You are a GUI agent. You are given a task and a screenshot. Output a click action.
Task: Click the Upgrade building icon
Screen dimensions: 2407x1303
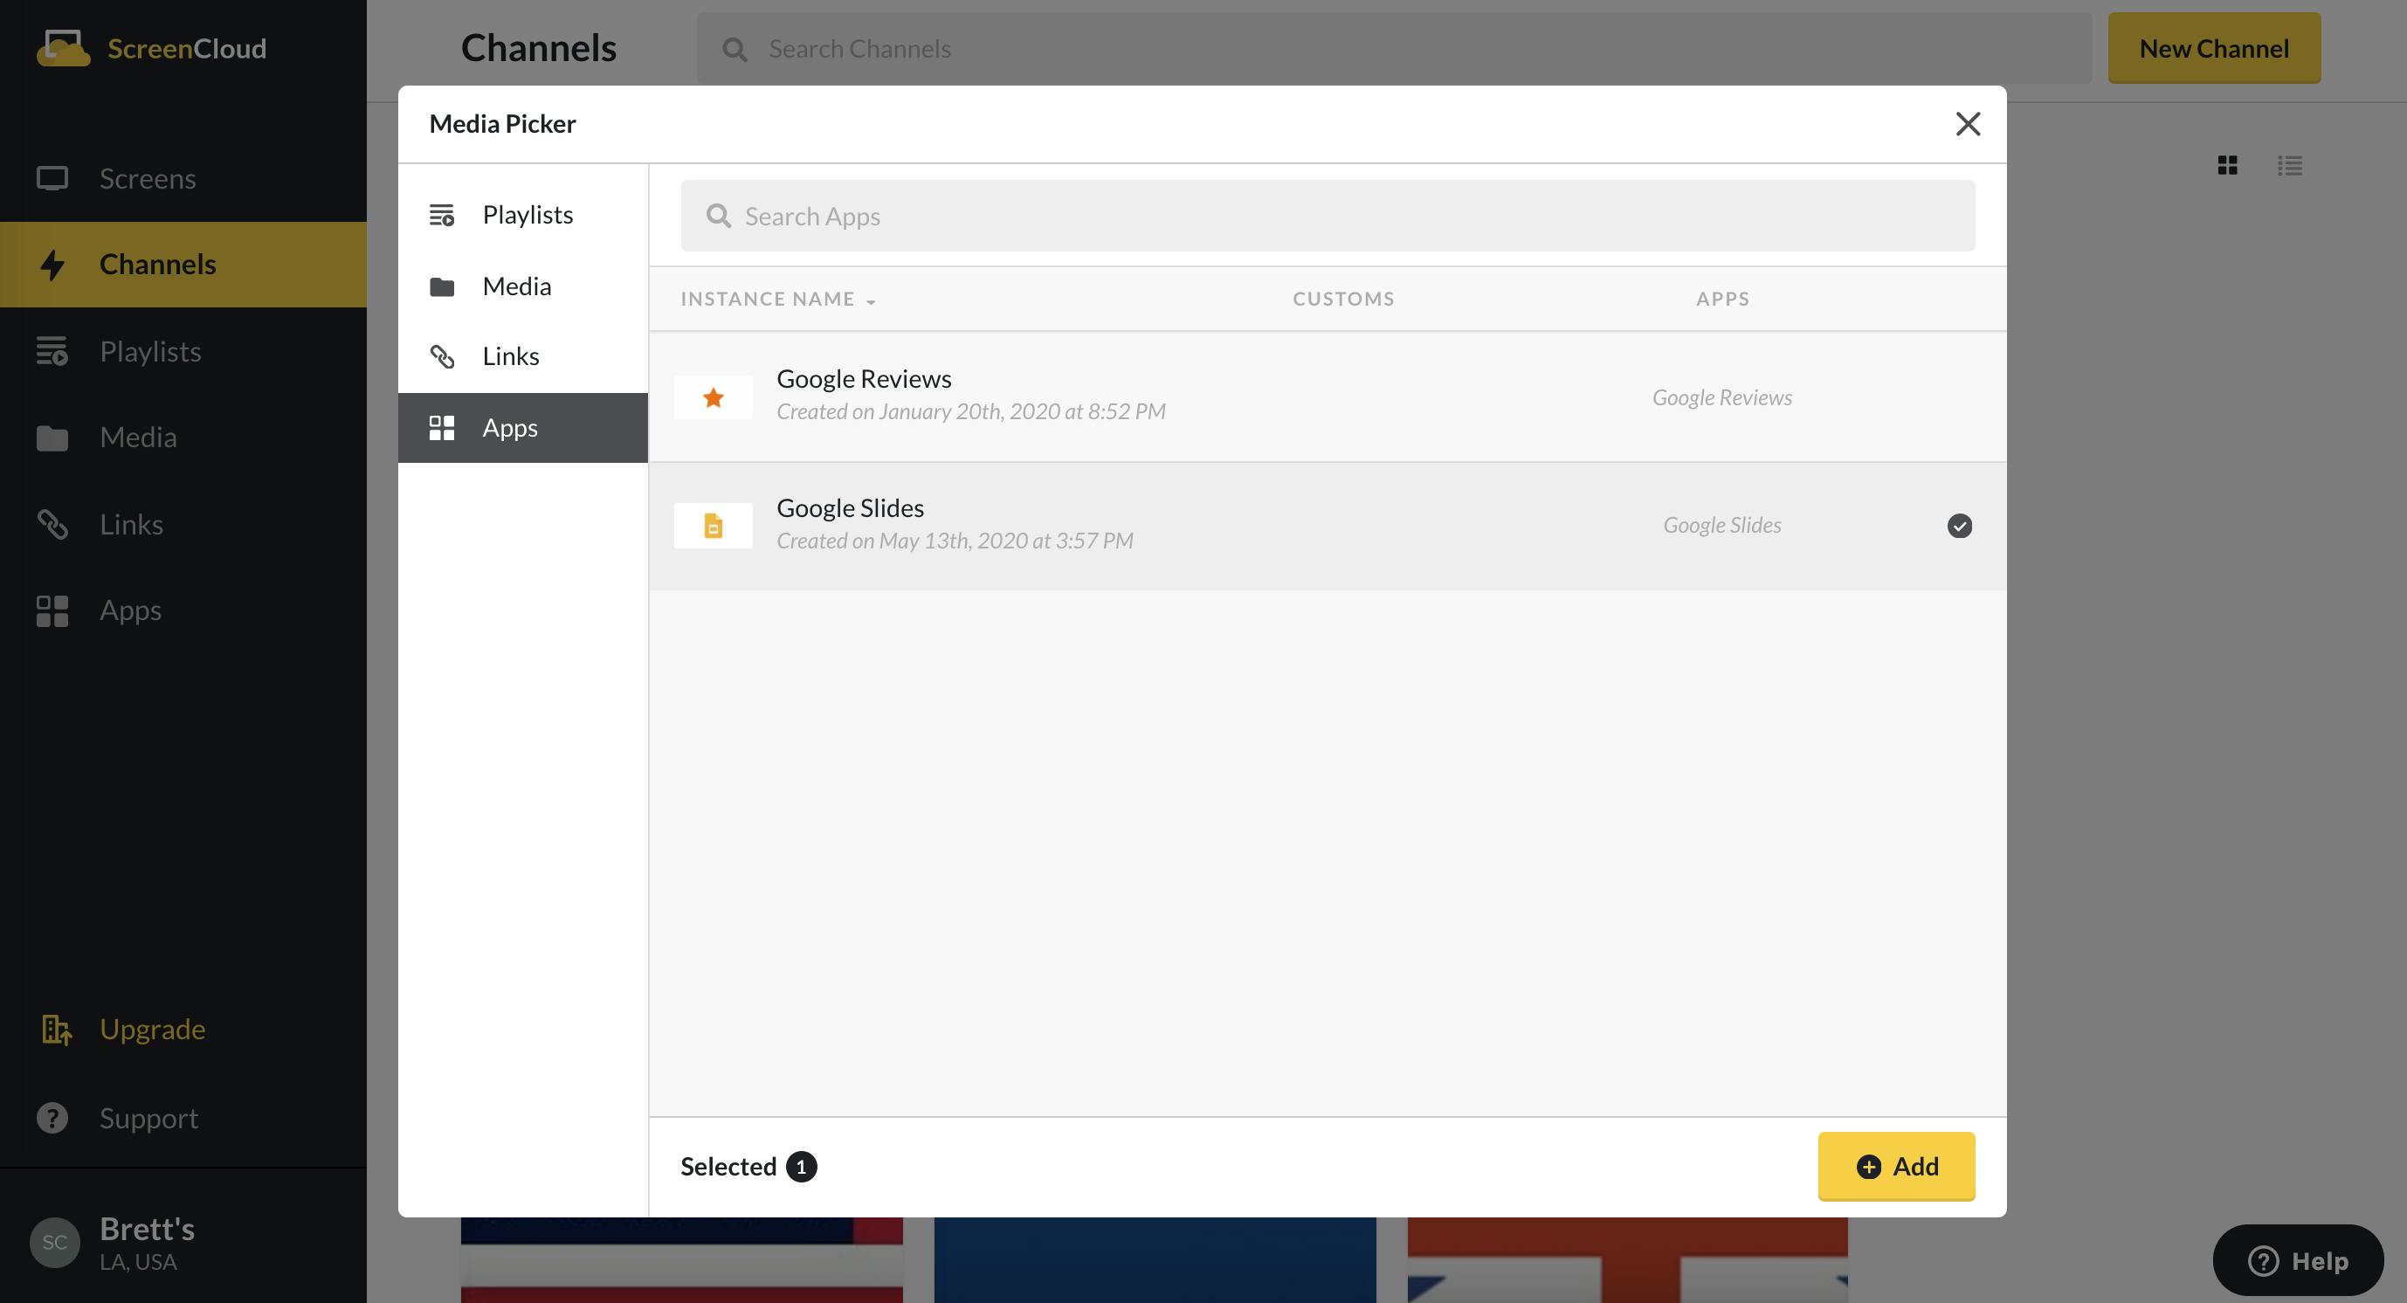point(56,1030)
